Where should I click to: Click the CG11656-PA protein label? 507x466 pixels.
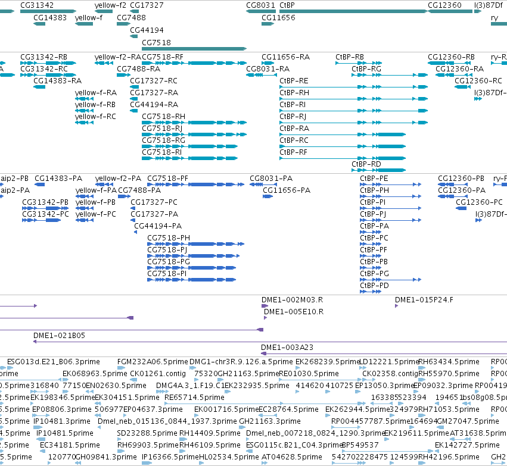(287, 190)
